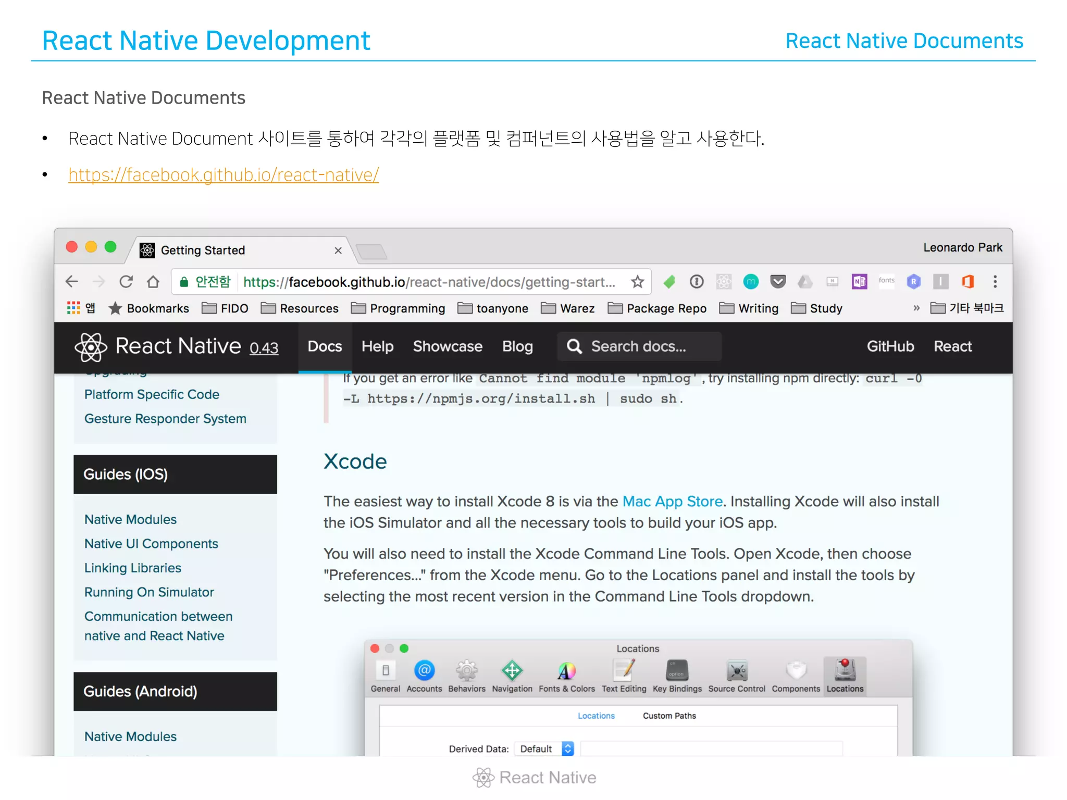The width and height of the screenshot is (1067, 800).
Task: Click the green tag extension icon
Action: click(x=669, y=282)
